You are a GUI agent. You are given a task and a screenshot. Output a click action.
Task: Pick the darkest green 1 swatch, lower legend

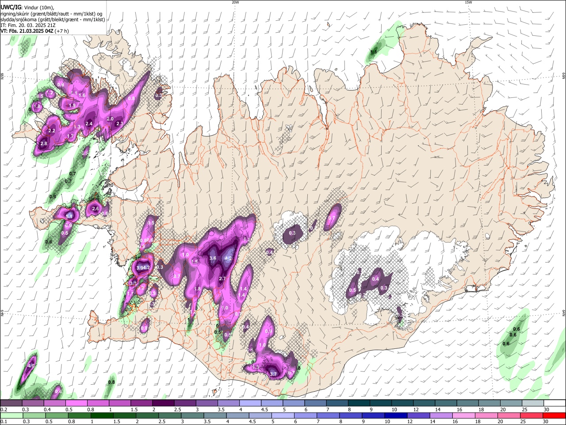click(x=102, y=415)
